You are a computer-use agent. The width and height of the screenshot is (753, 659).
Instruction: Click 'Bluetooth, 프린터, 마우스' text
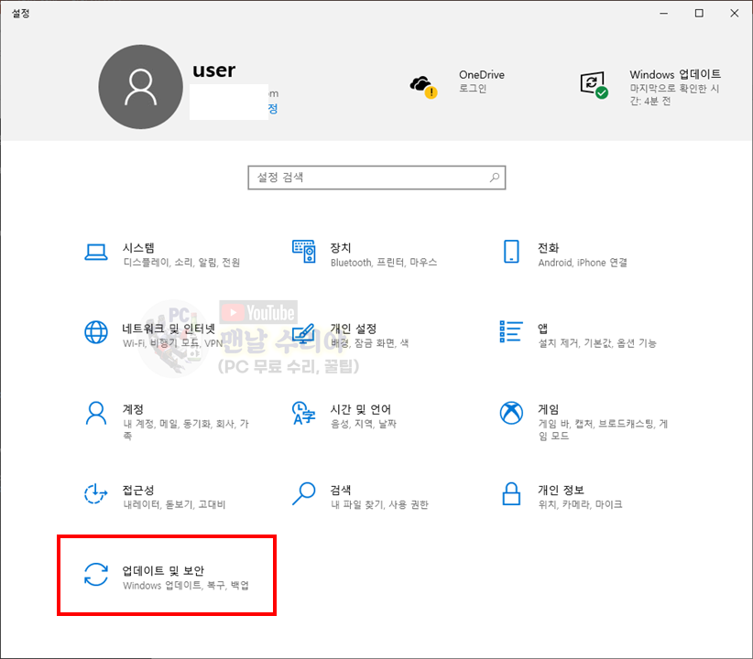coord(384,263)
